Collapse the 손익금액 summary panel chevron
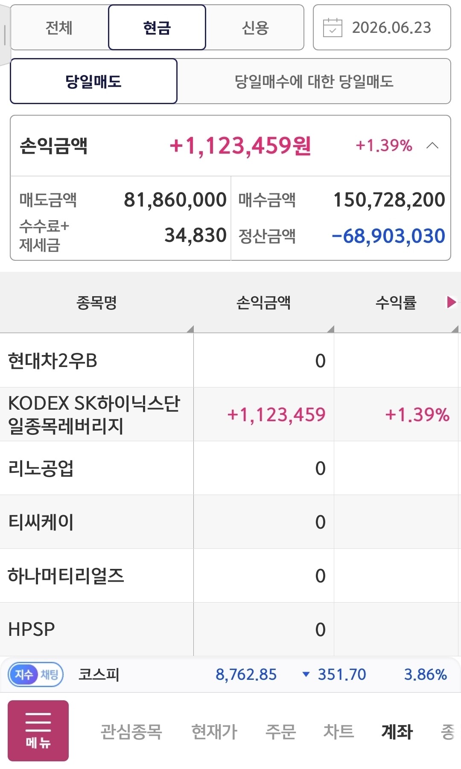The height and width of the screenshot is (769, 461). click(432, 146)
